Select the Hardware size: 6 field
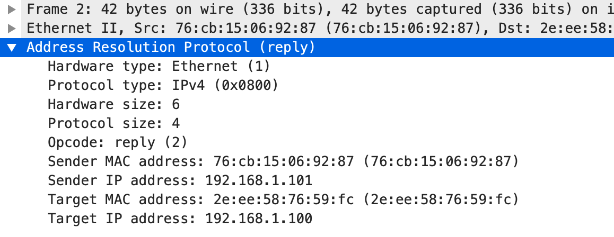 [113, 104]
